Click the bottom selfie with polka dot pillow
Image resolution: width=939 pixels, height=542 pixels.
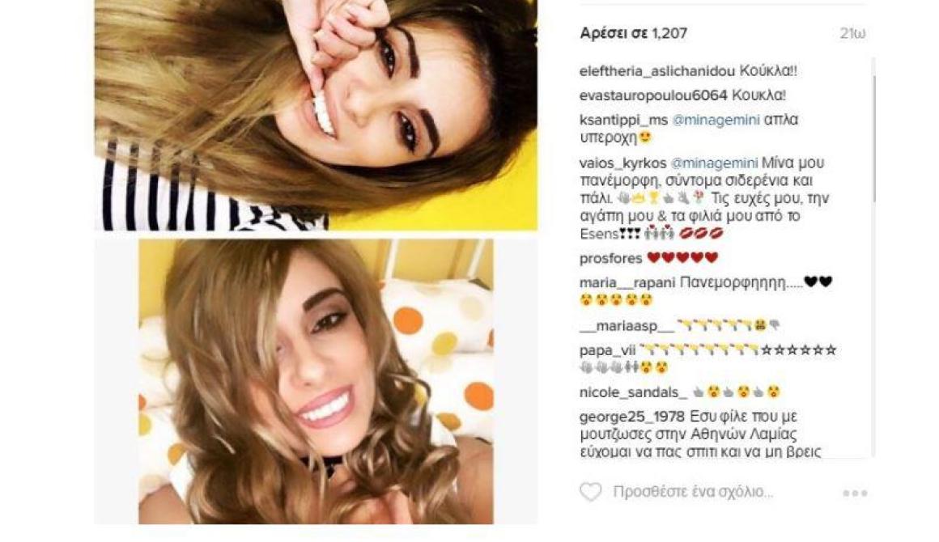pyautogui.click(x=316, y=382)
